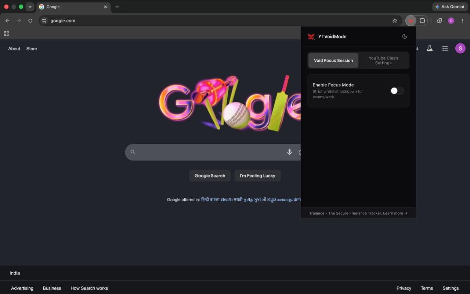Click the Ask Gemini button
The height and width of the screenshot is (294, 470).
450,7
